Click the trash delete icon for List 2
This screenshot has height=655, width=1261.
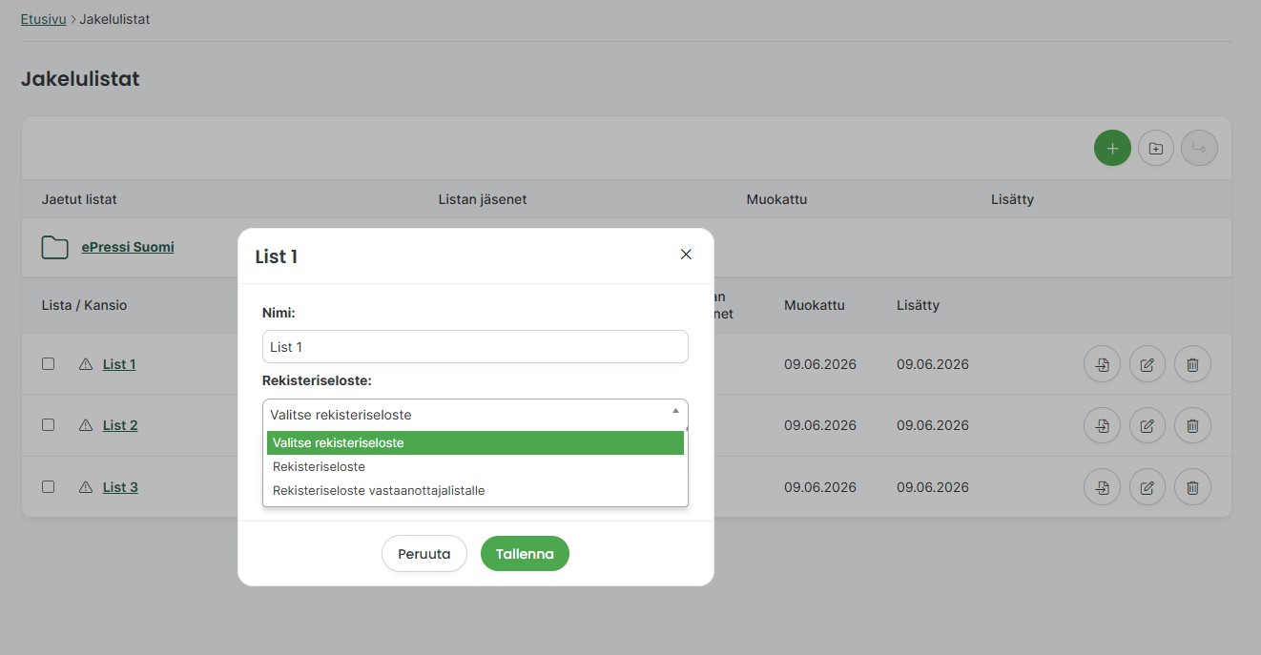1192,425
